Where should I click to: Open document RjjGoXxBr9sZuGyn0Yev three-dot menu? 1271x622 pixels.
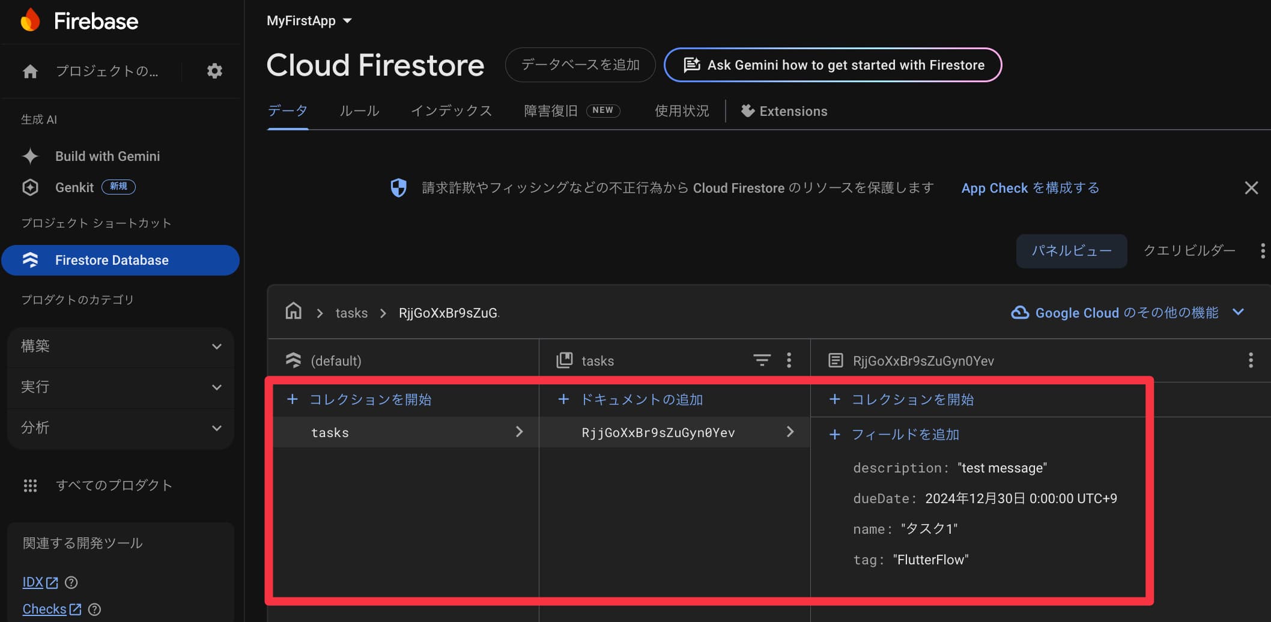(1251, 360)
